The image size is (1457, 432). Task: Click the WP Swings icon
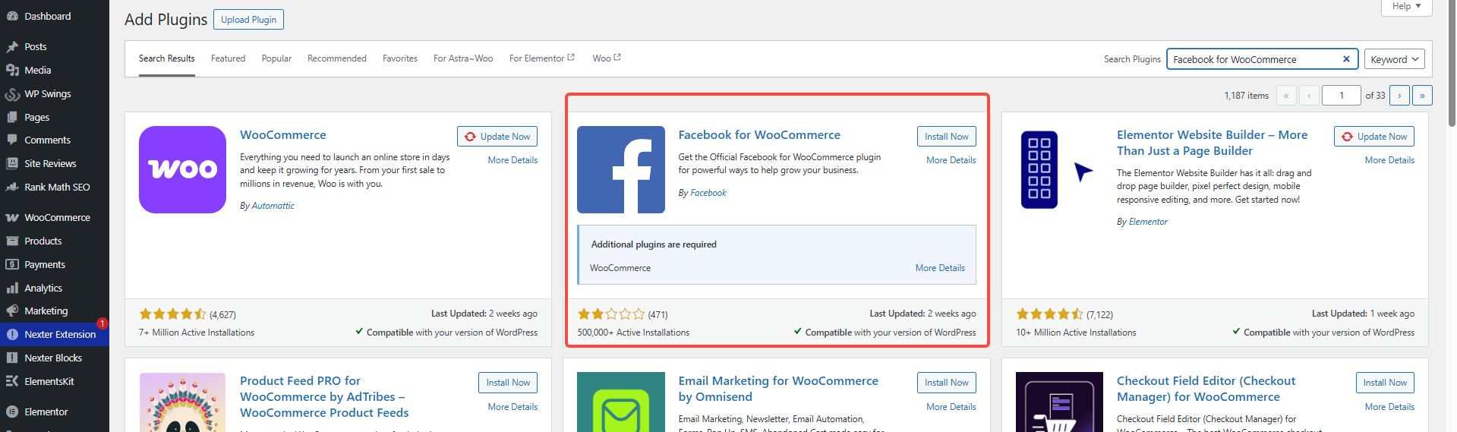click(12, 94)
